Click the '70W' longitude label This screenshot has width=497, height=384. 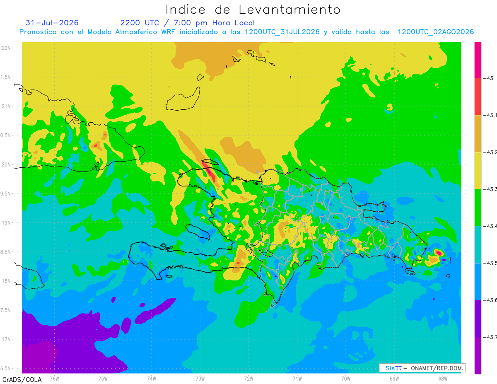[x=346, y=378]
